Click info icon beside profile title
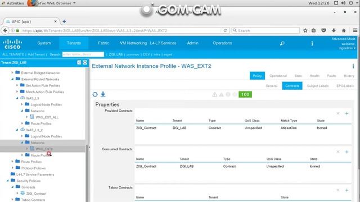This screenshot has width=360, height=202. (x=353, y=66)
